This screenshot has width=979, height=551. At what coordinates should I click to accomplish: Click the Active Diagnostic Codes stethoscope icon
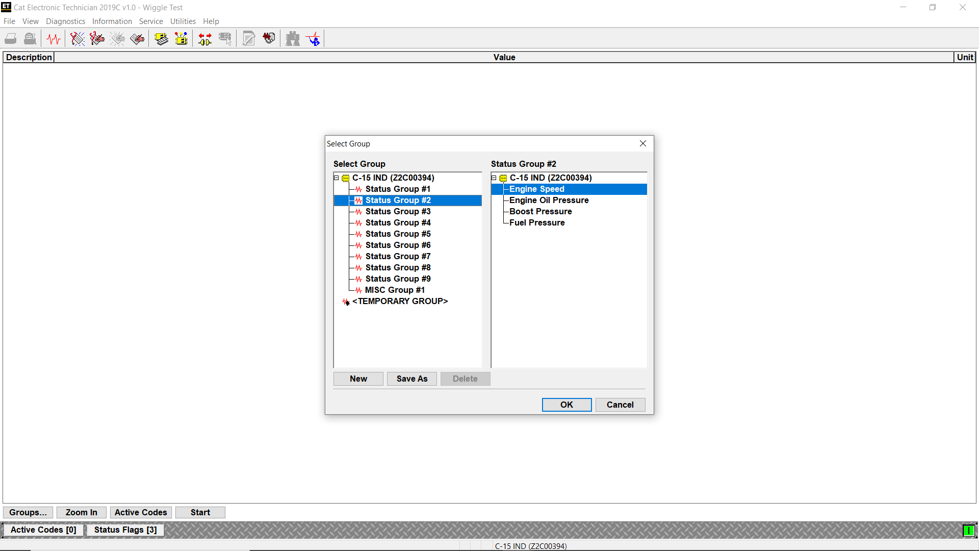click(78, 39)
